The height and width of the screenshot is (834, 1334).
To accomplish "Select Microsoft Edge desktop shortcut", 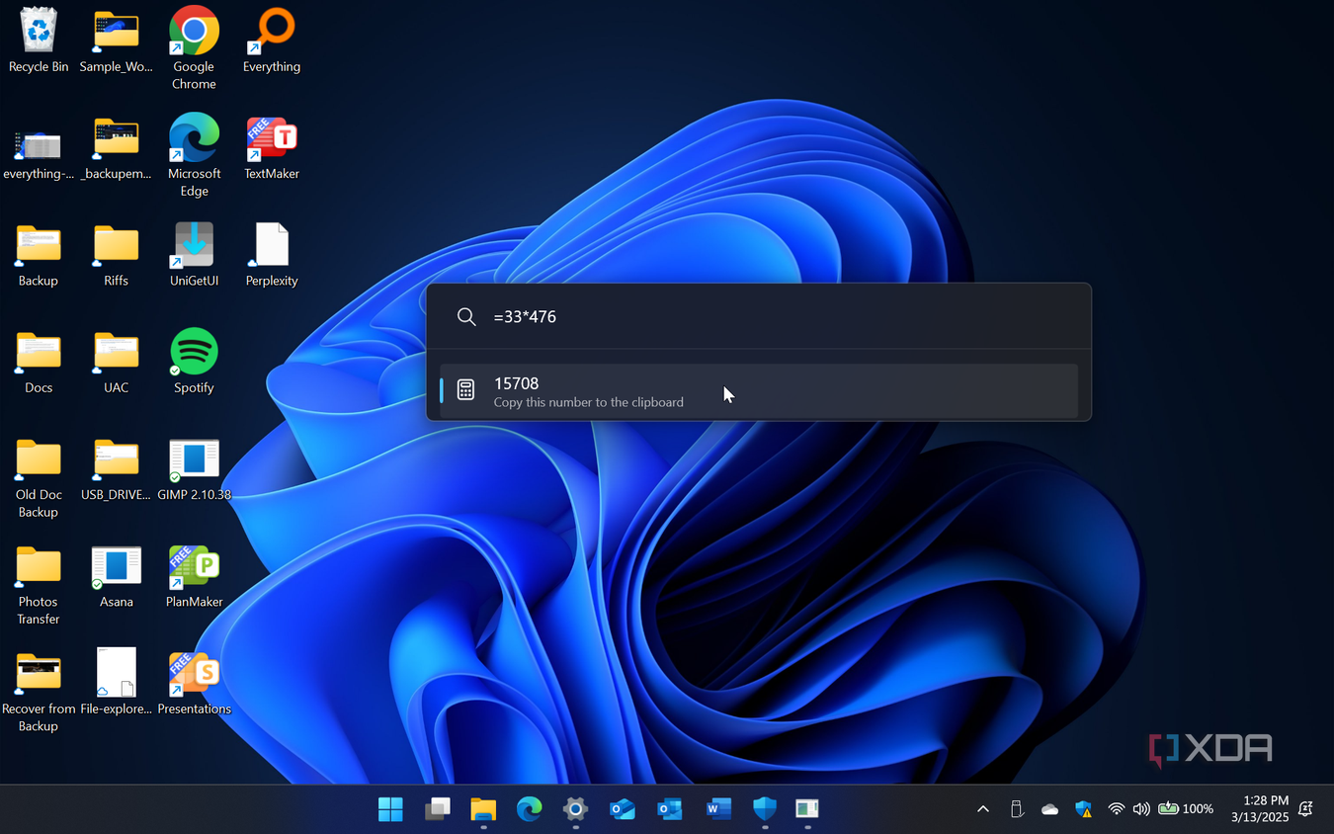I will [194, 155].
